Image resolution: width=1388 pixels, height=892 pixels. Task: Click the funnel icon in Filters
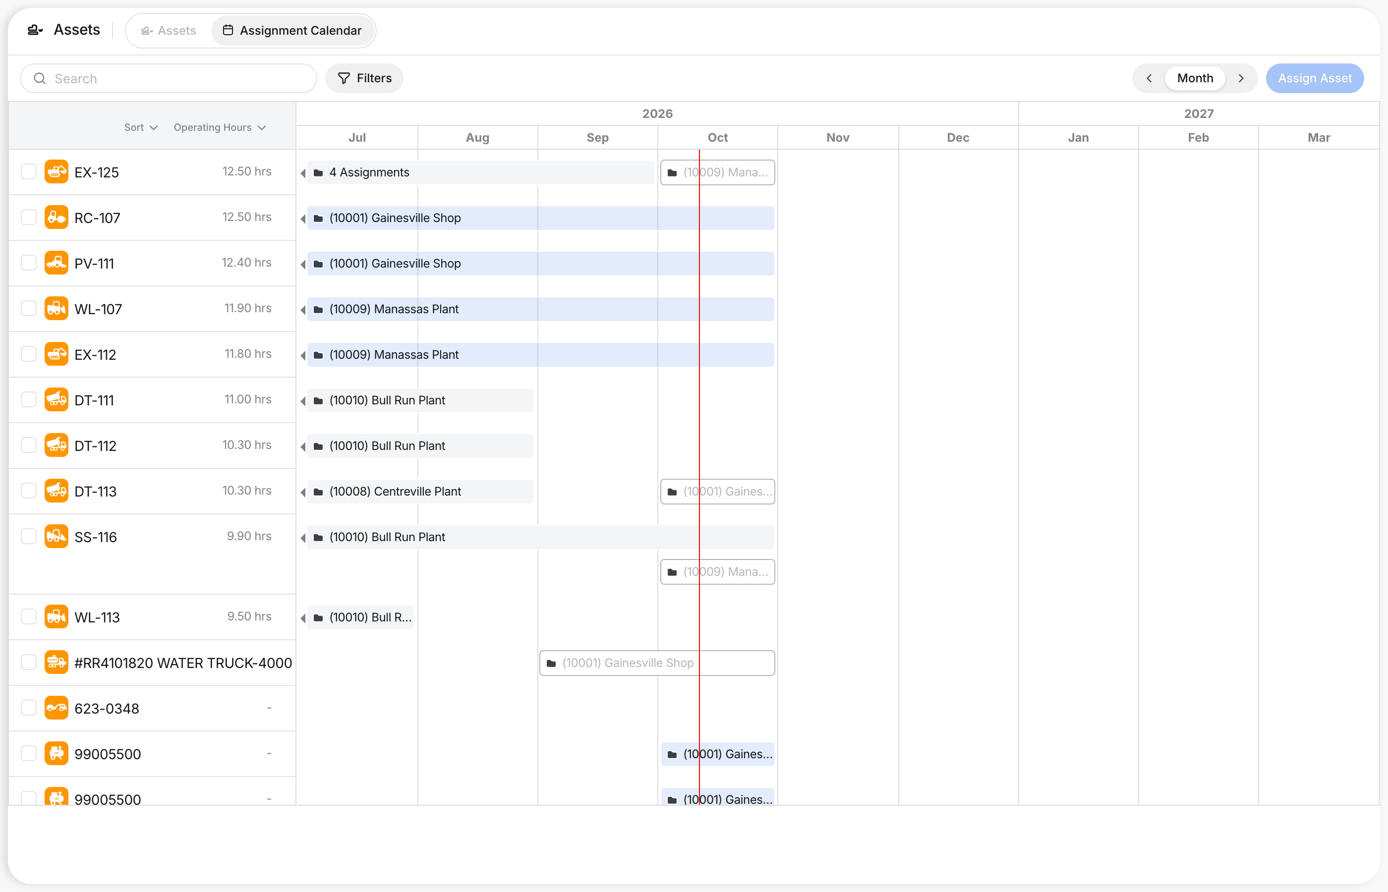(344, 78)
